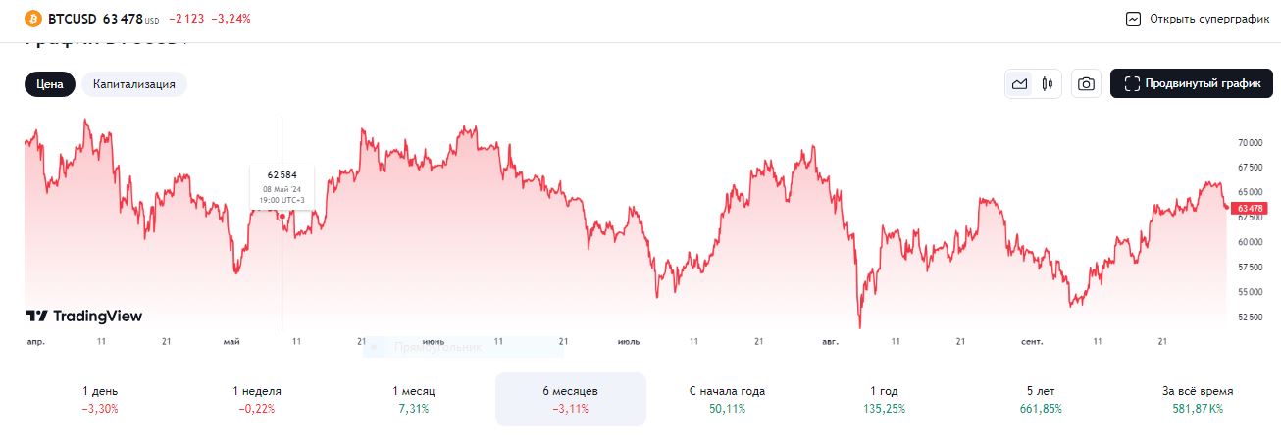Click the red data point marker on chart

click(x=282, y=216)
